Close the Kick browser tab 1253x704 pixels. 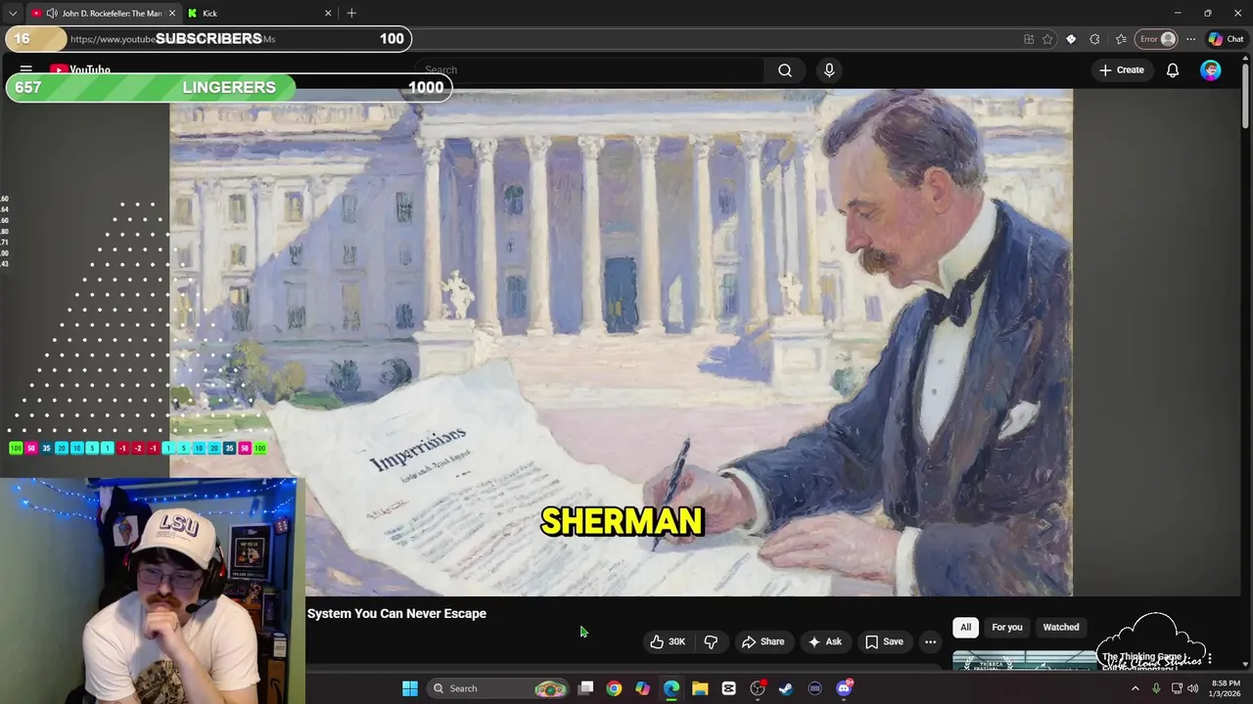point(328,13)
